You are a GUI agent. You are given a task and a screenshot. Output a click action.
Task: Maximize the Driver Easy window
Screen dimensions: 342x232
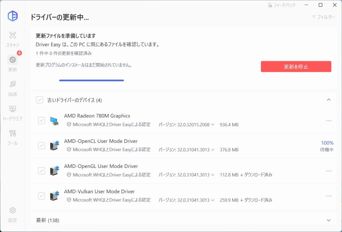320,5
